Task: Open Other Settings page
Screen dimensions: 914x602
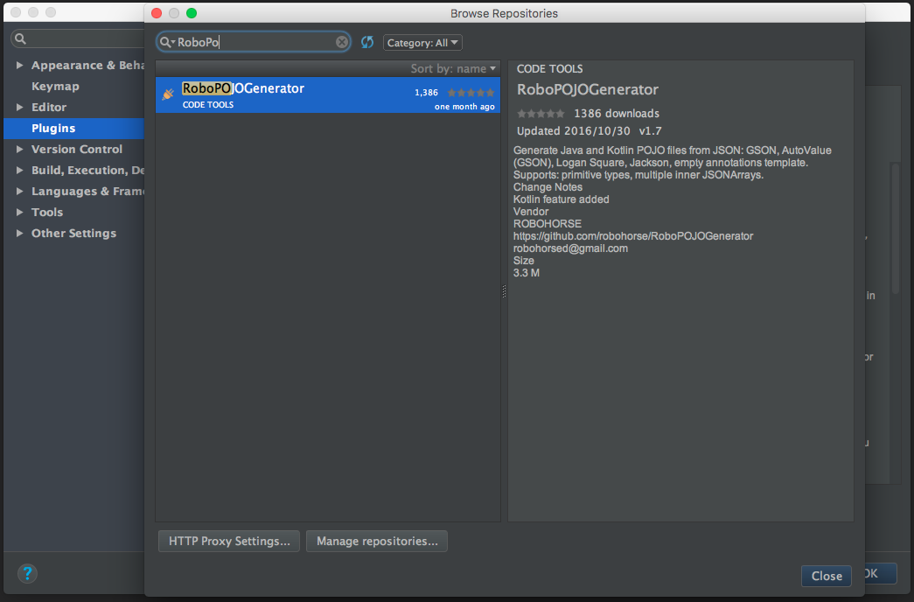Action: click(74, 234)
